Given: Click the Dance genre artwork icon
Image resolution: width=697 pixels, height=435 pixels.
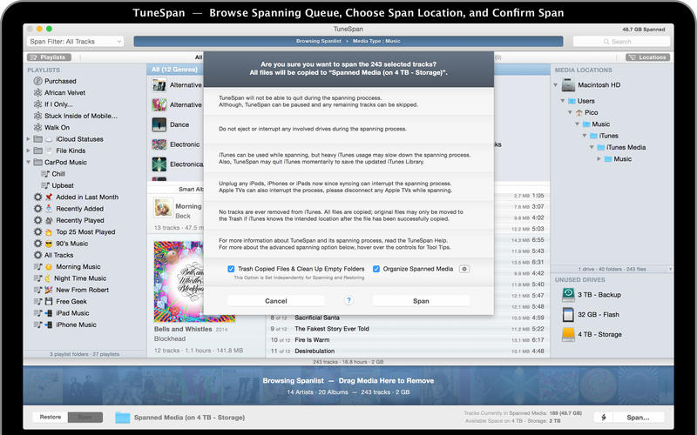Looking at the screenshot, I should pos(159,124).
